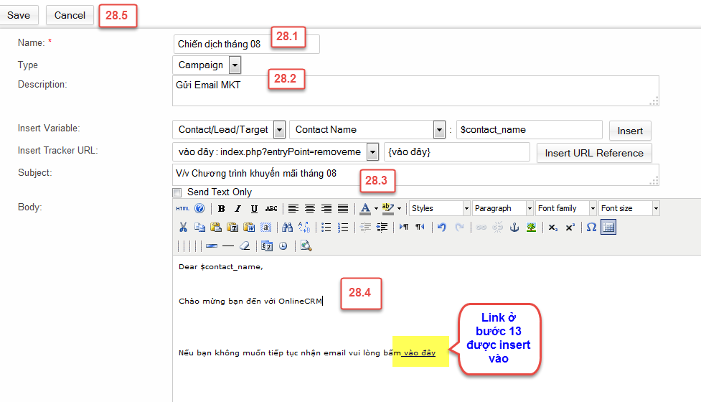Open the Styles dropdown
The width and height of the screenshot is (701, 402).
pyautogui.click(x=439, y=208)
